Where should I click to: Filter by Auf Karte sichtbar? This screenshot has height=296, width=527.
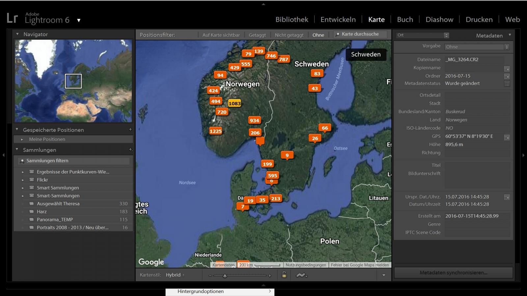[x=221, y=35]
